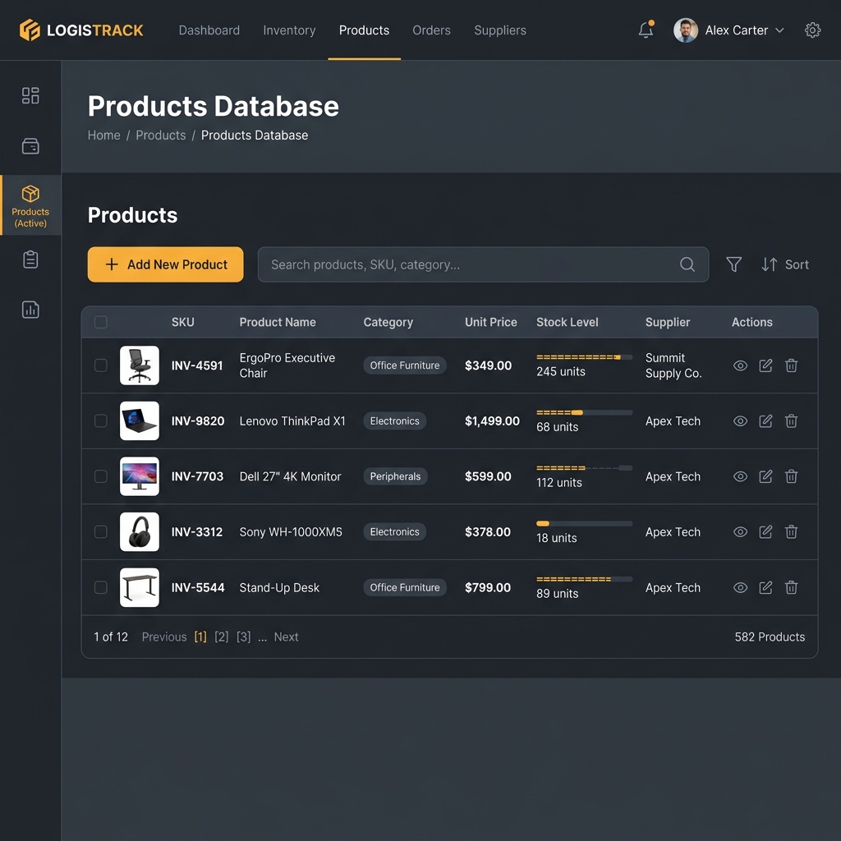Open the Lenovo laptop product thumbnail
This screenshot has width=841, height=841.
point(140,420)
